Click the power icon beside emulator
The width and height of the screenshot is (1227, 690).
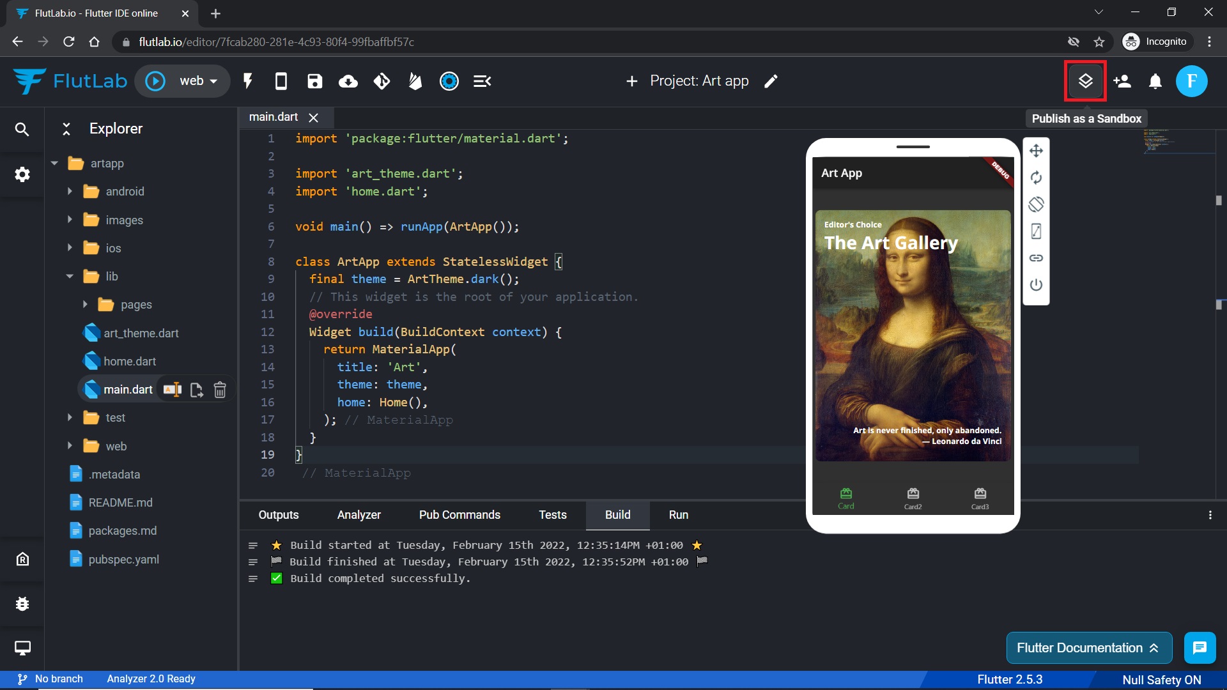[1036, 285]
